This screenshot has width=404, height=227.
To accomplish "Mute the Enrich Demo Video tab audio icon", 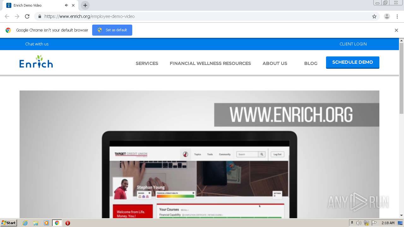I will point(66,5).
